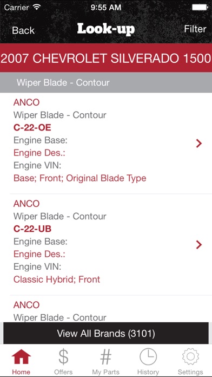Select part number C-22-UB
This screenshot has height=377, width=212.
coord(32,229)
